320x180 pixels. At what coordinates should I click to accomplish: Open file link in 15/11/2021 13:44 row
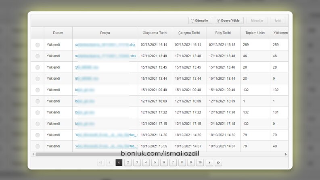click(87, 78)
